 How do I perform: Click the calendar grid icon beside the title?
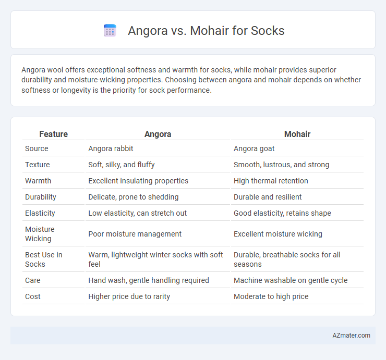110,31
